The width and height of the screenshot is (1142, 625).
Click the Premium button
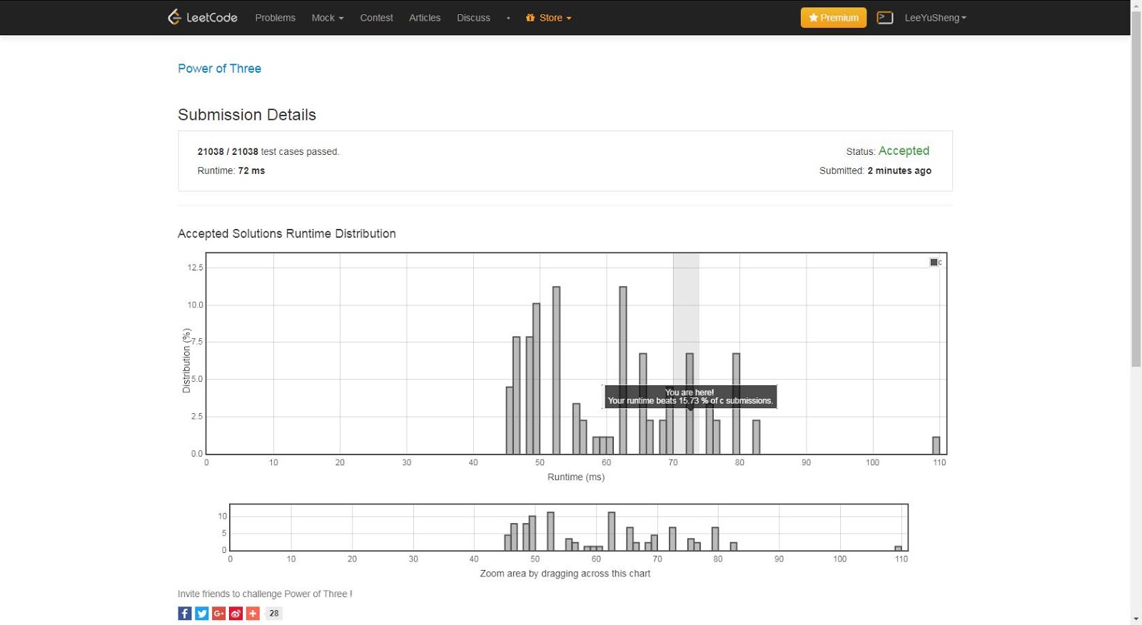pos(833,18)
